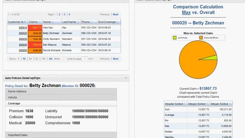
Task: Show 100 items per page
Action: pyautogui.click(x=43, y=59)
